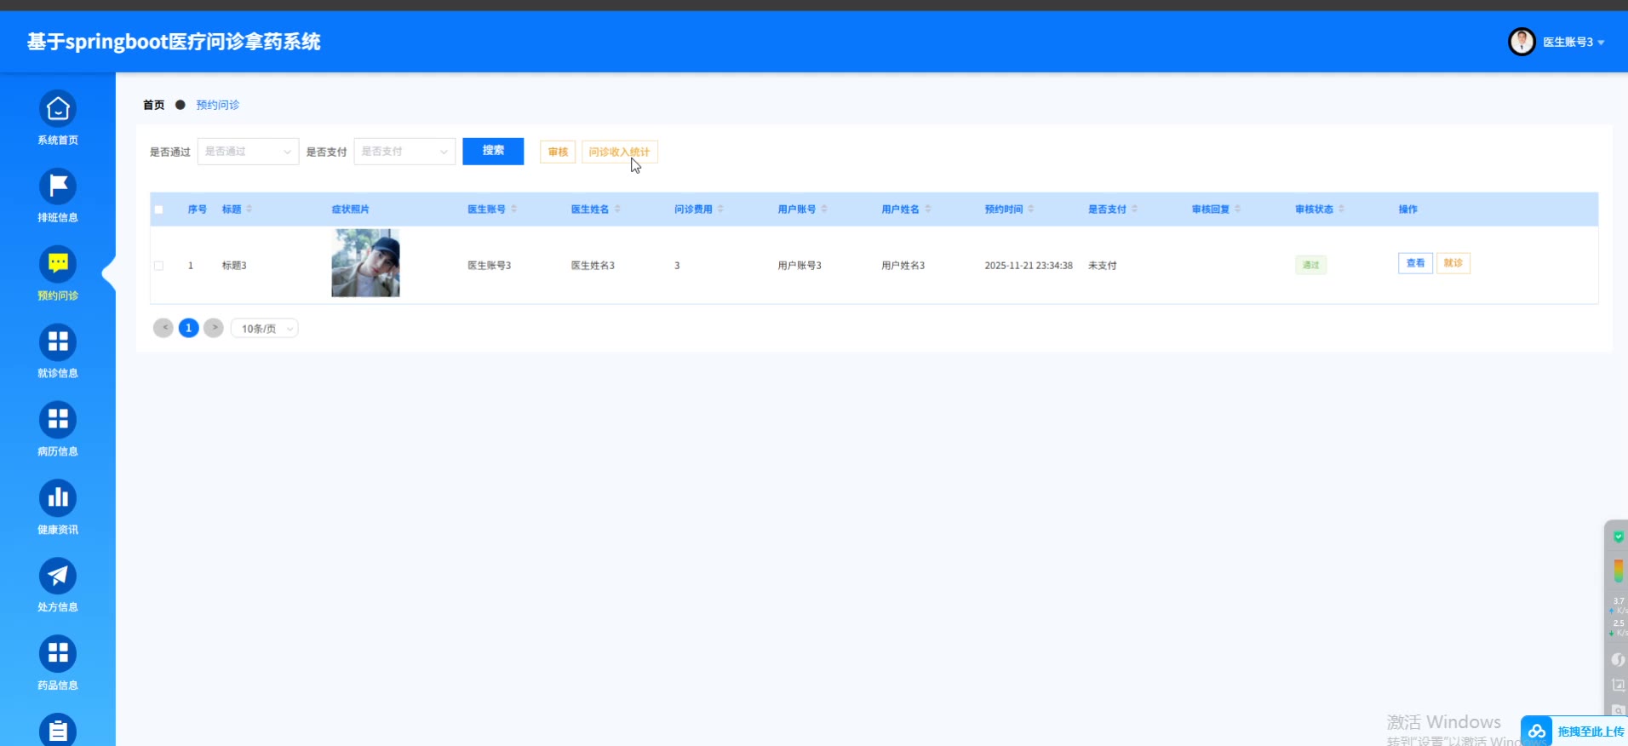Open the 就诊信息 grid icon

(x=58, y=342)
